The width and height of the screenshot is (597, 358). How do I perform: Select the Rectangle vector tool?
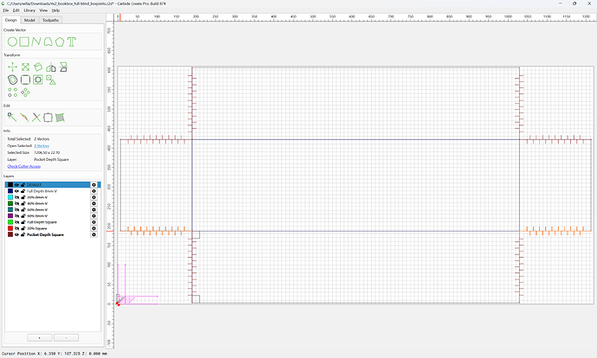tap(24, 42)
